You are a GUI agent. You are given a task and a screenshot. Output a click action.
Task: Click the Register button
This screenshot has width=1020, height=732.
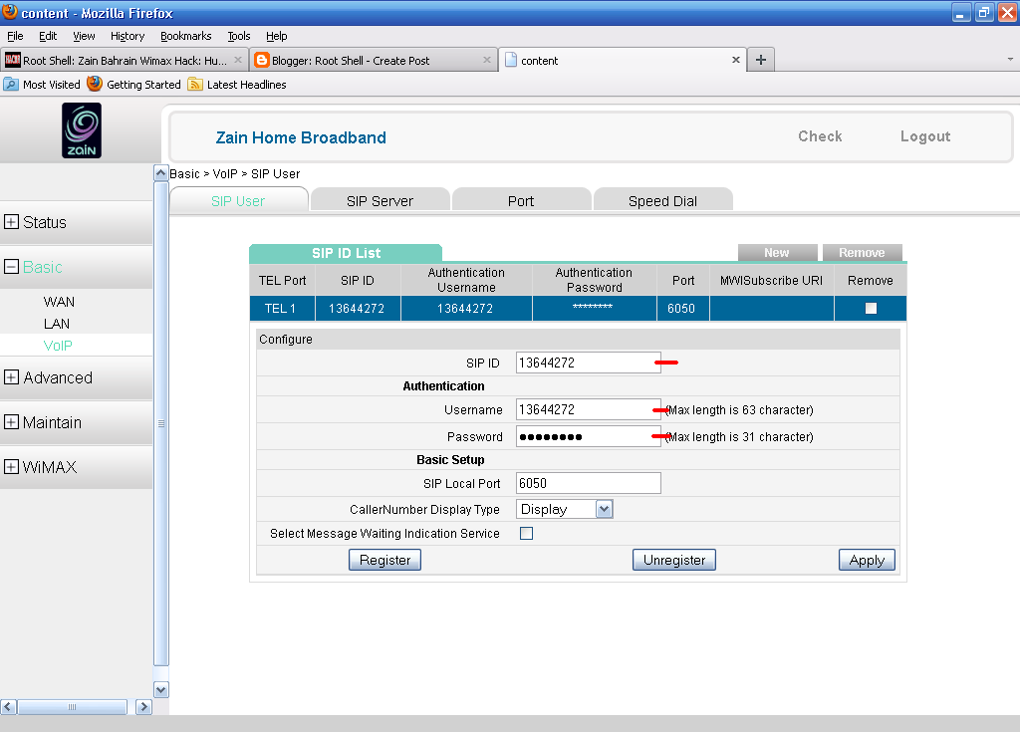385,560
